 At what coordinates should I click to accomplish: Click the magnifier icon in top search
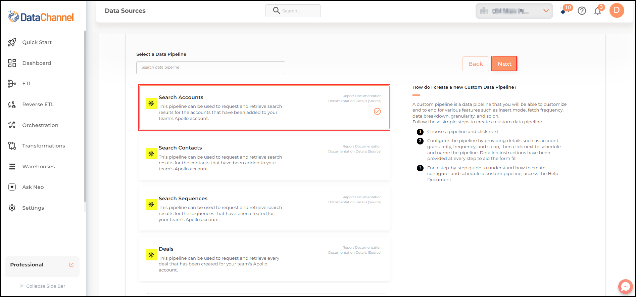pos(277,11)
